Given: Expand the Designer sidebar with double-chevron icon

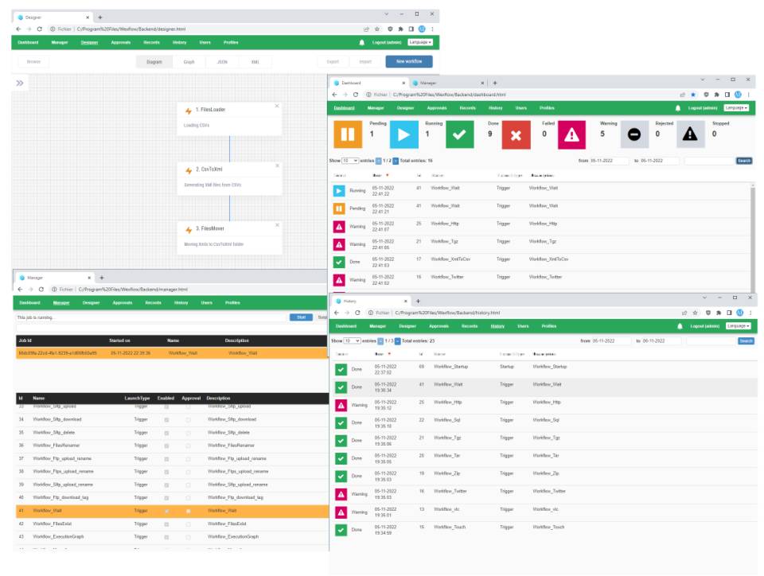Looking at the screenshot, I should coord(20,83).
